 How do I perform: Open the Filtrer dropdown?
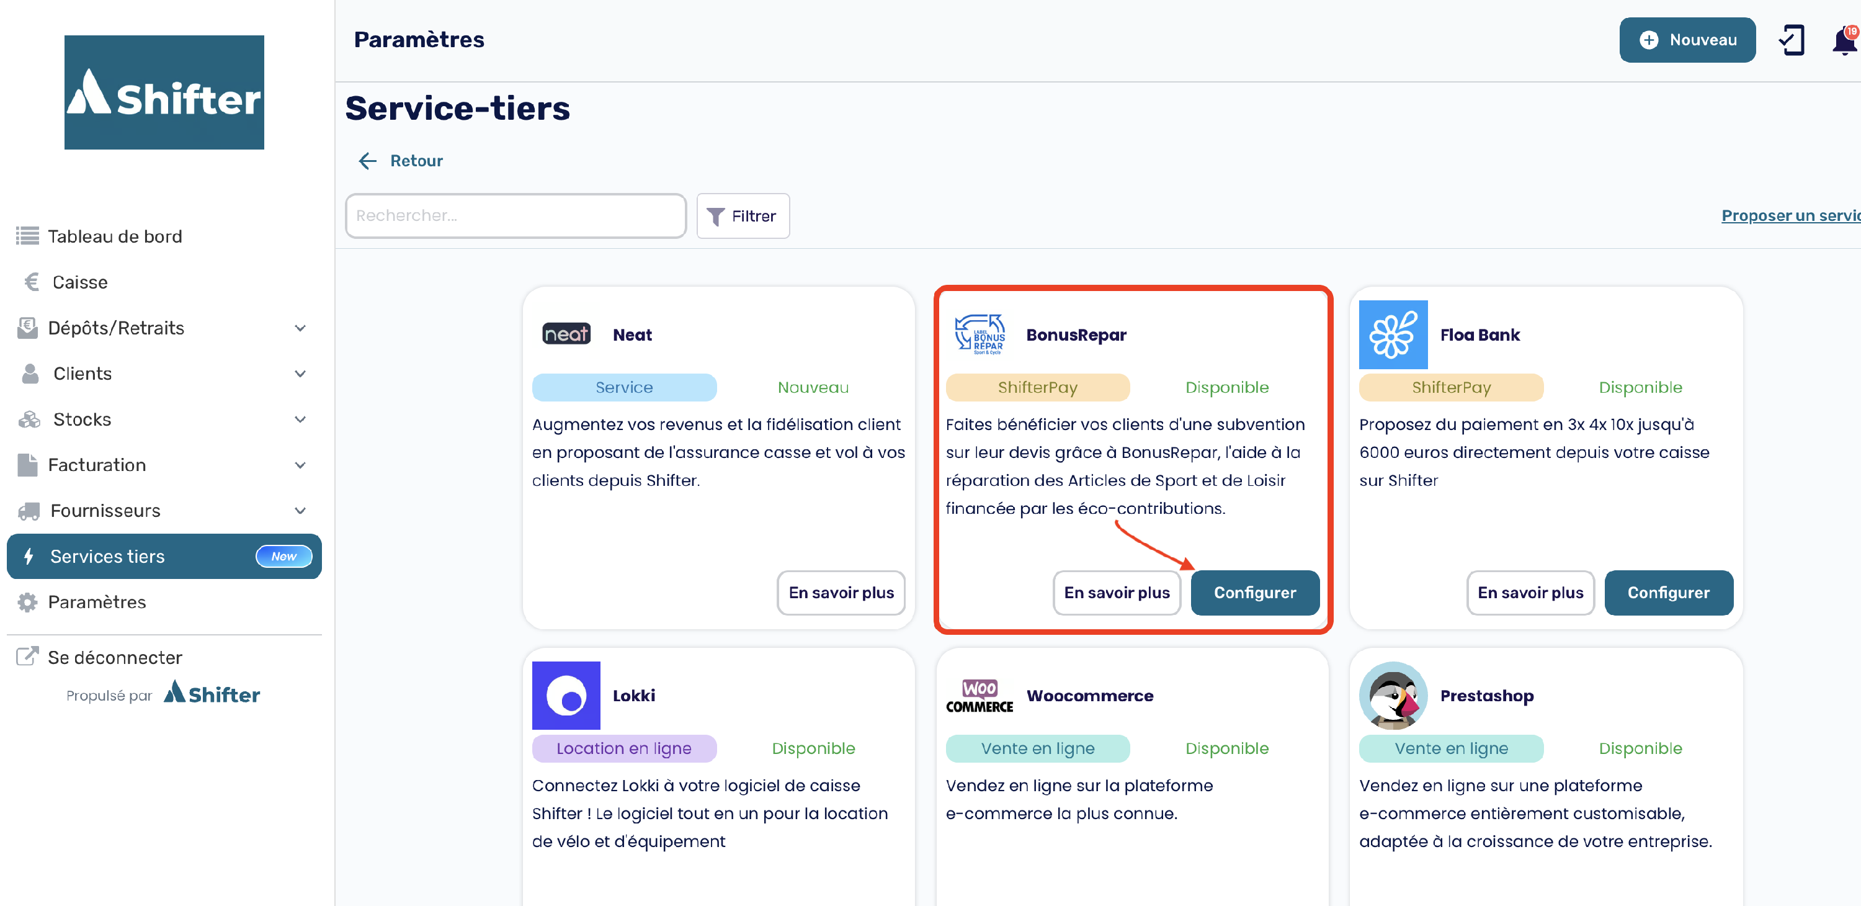(743, 215)
